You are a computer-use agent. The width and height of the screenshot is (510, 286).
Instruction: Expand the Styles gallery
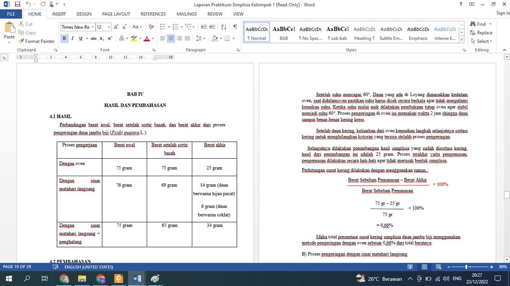tap(462, 40)
